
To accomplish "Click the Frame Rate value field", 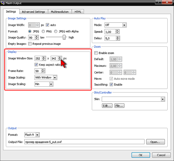I will coord(38,71).
